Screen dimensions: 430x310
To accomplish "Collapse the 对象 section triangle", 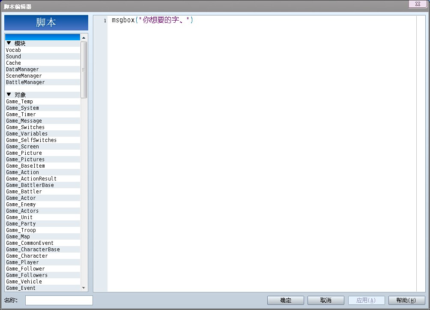I will point(9,94).
